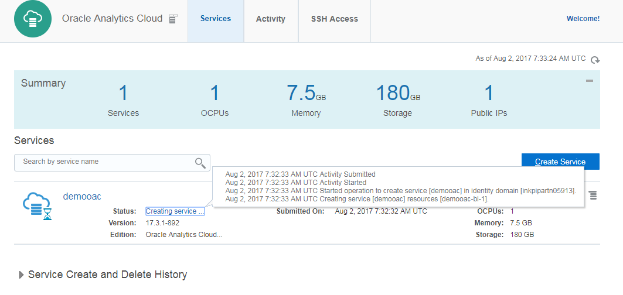
Task: Click the magnifier search icon
Action: tap(200, 163)
